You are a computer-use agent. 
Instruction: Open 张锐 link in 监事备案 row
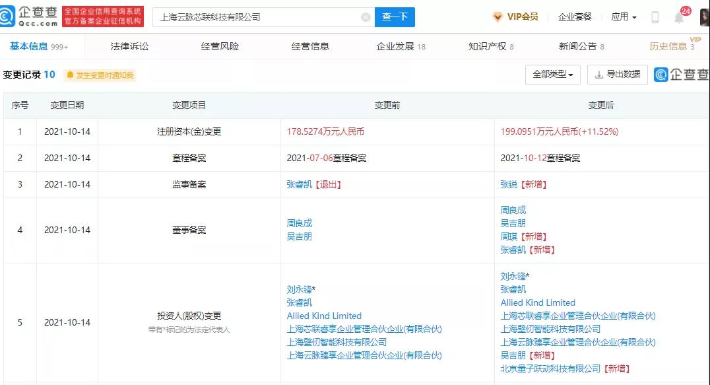tap(509, 184)
